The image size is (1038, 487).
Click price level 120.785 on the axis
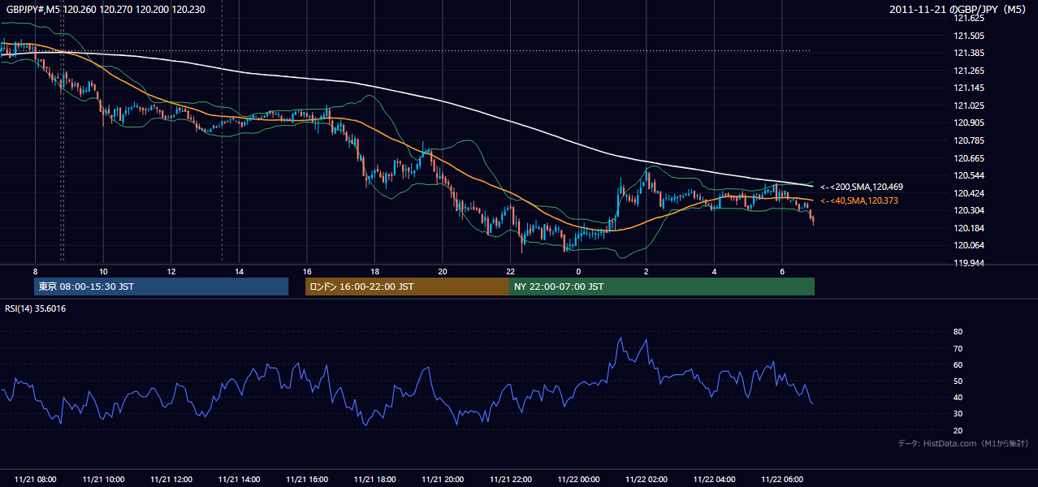tap(970, 140)
